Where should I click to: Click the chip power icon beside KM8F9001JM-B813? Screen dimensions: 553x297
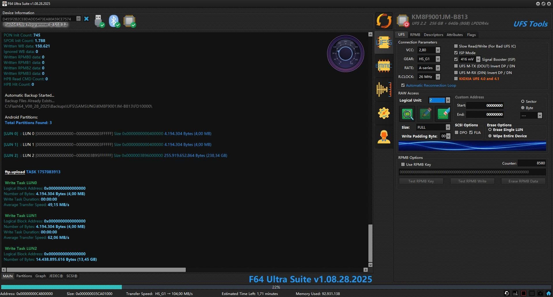pyautogui.click(x=403, y=21)
